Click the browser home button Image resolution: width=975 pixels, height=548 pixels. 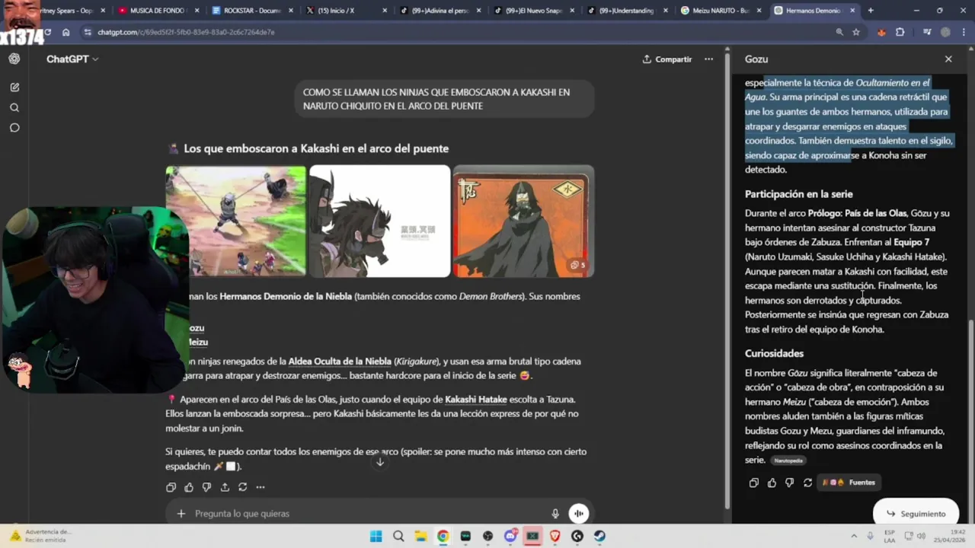coord(66,32)
